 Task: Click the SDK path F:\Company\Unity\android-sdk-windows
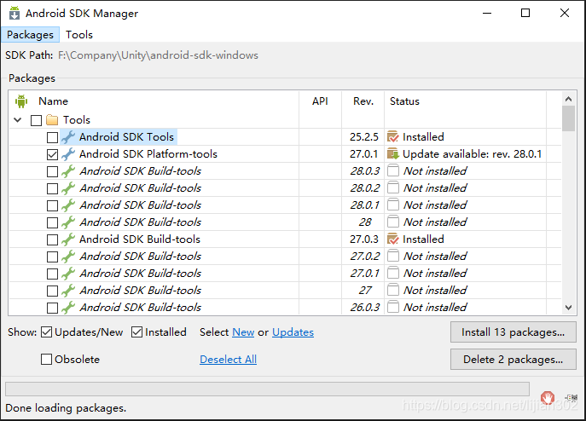158,55
